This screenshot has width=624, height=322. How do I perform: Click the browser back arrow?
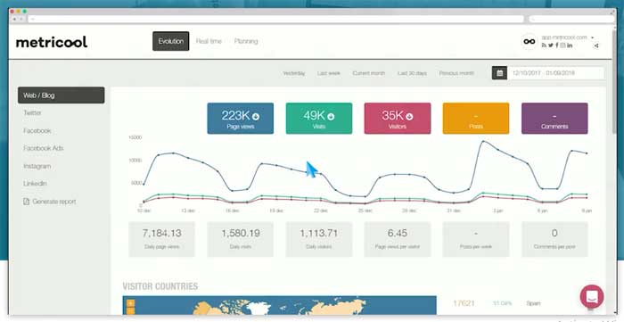(x=15, y=19)
